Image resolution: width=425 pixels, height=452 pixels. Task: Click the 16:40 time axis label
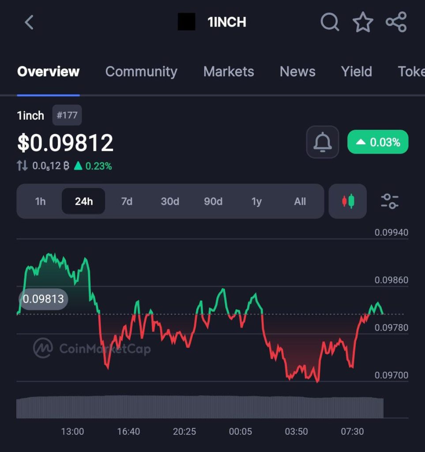coord(128,431)
